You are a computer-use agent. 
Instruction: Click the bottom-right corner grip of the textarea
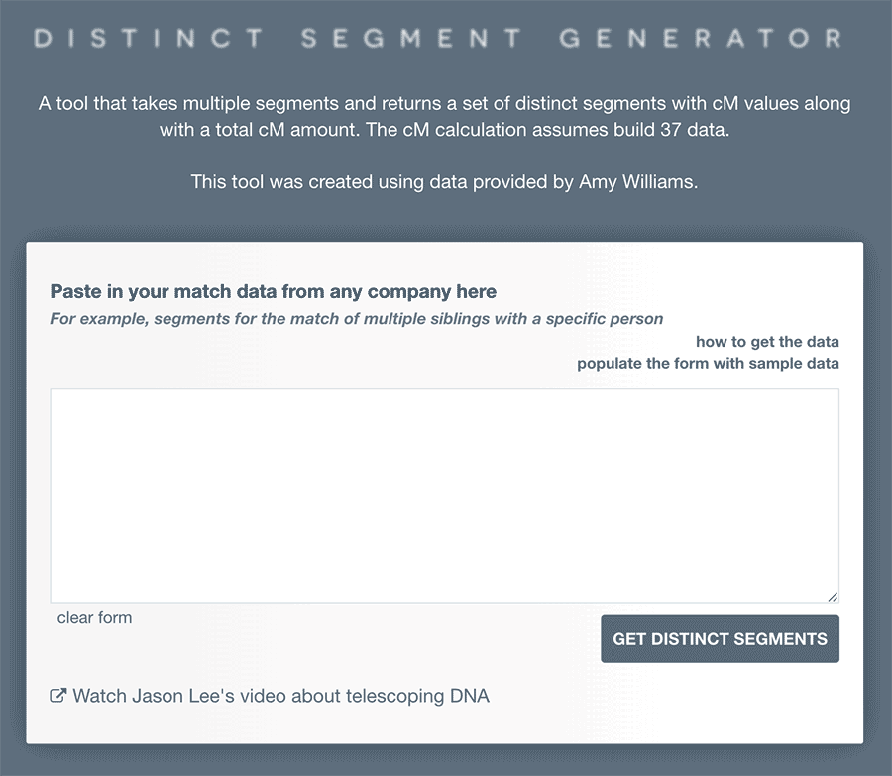coord(833,597)
